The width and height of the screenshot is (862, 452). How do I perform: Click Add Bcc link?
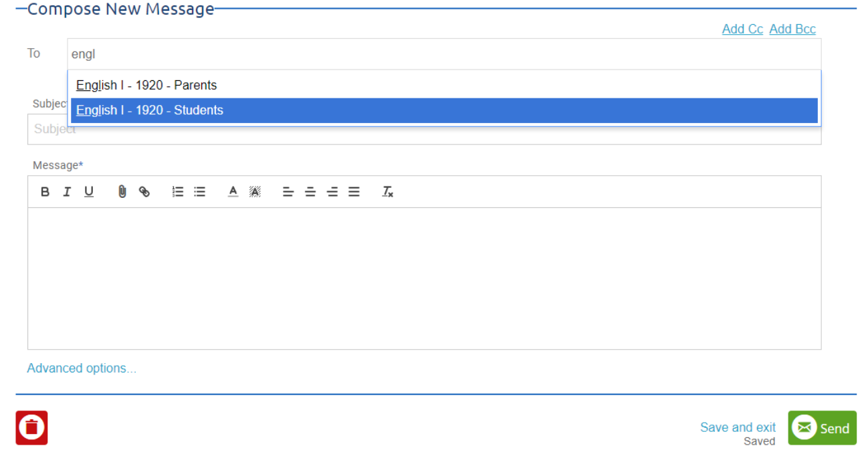point(792,29)
